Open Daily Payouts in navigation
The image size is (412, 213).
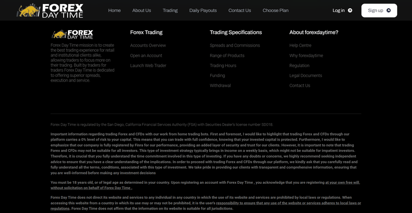pos(203,10)
